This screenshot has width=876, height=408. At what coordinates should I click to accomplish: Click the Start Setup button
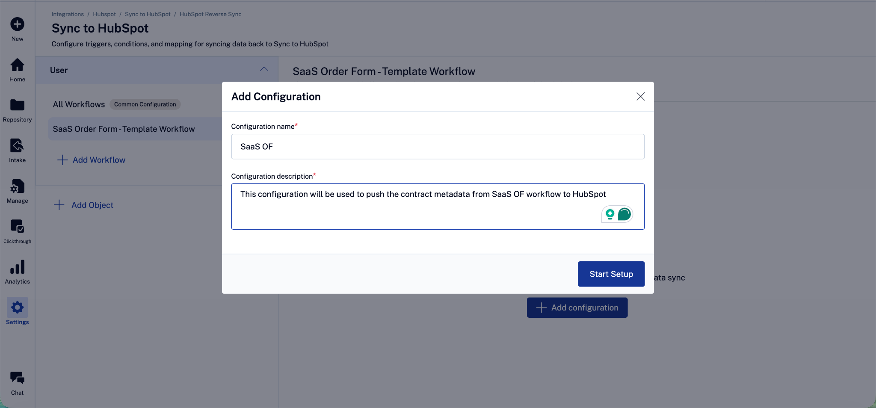(611, 274)
